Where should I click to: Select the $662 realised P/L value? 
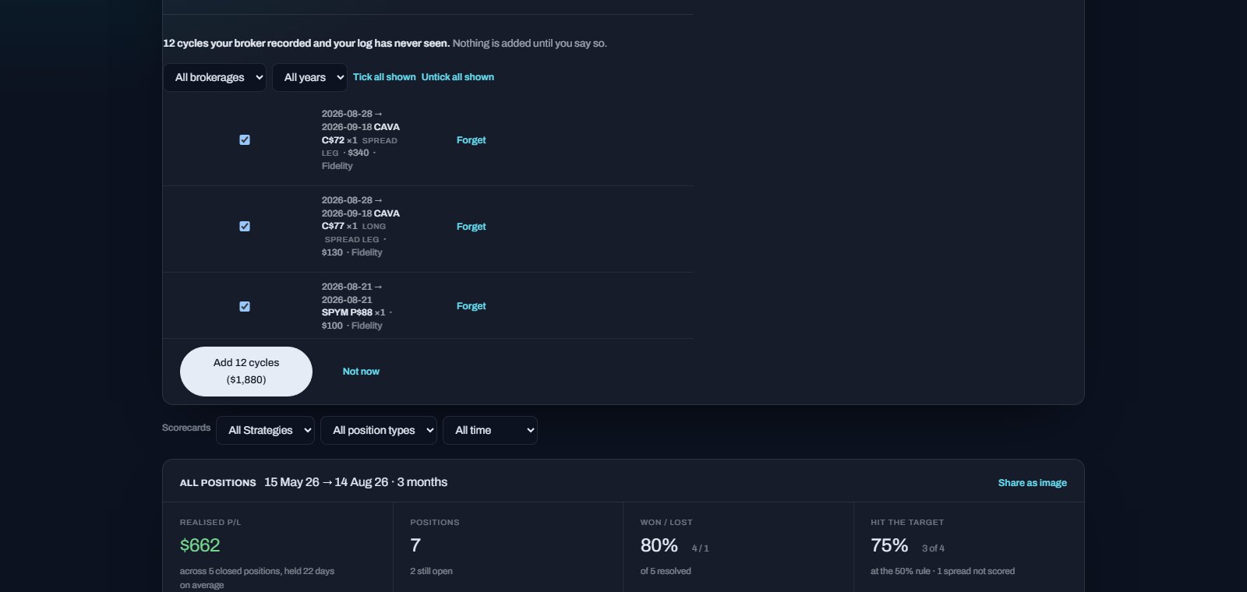[x=200, y=545]
